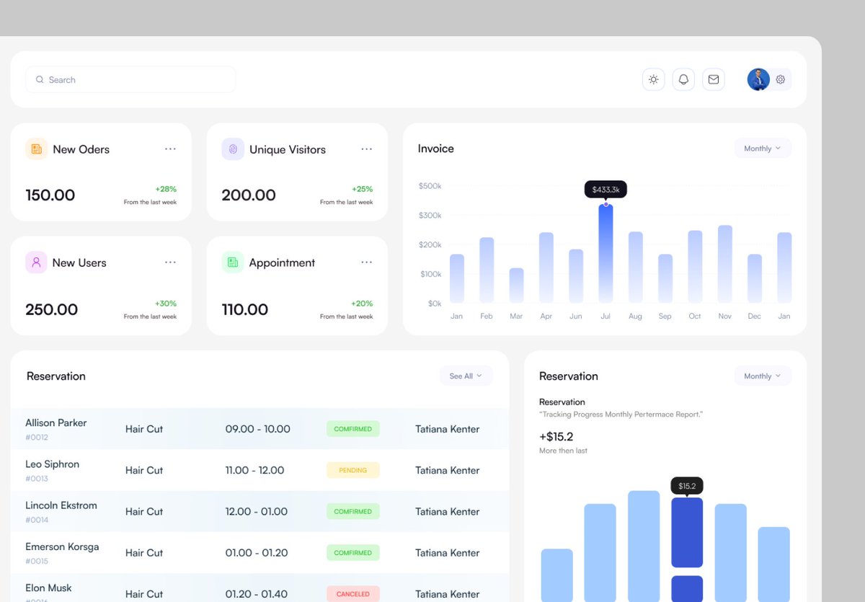865x602 pixels.
Task: Click the Appointment green icon
Action: pos(233,262)
